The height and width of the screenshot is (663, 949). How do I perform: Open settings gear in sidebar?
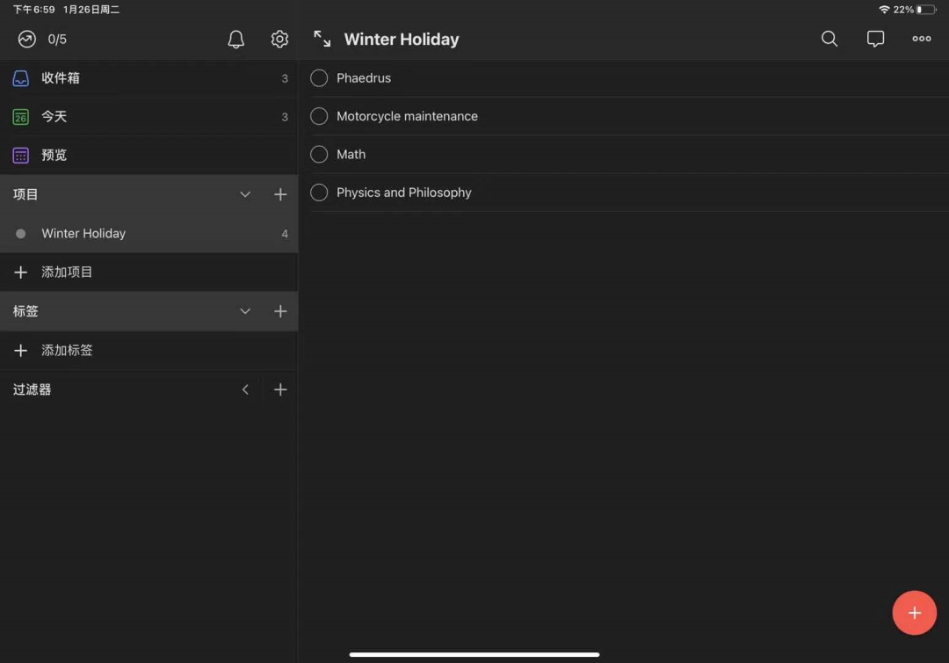(x=279, y=40)
